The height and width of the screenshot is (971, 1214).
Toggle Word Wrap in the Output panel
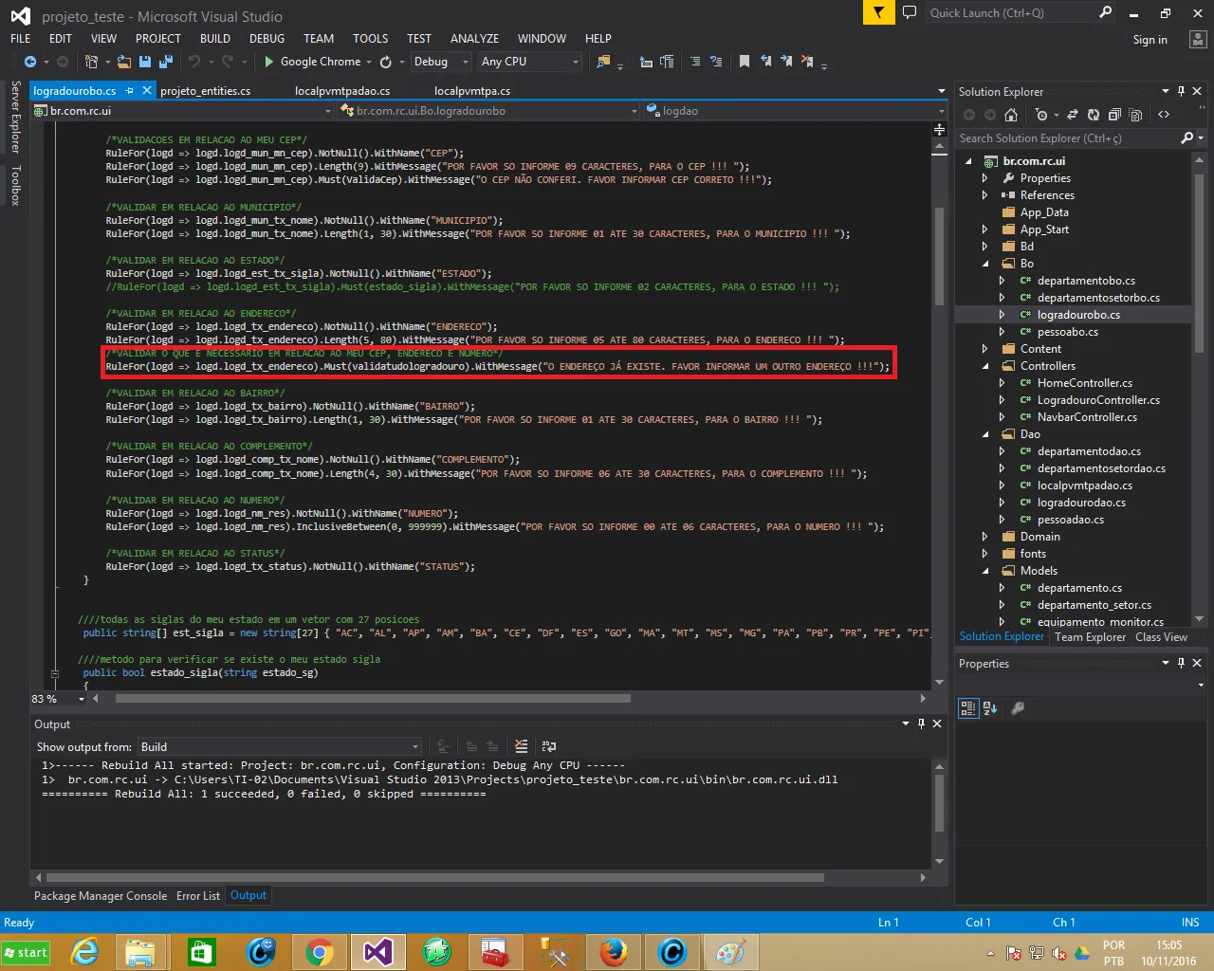(x=548, y=747)
